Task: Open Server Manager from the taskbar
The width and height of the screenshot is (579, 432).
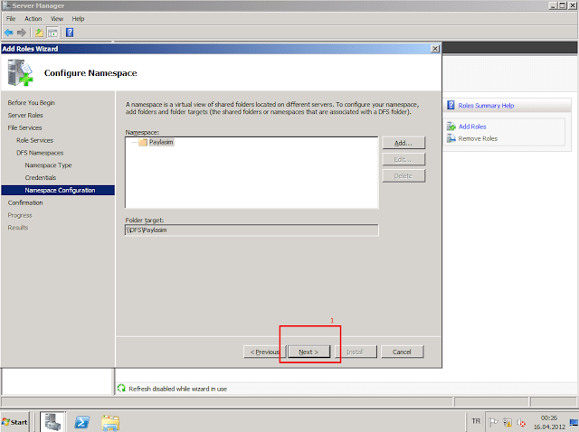Action: pos(52,422)
